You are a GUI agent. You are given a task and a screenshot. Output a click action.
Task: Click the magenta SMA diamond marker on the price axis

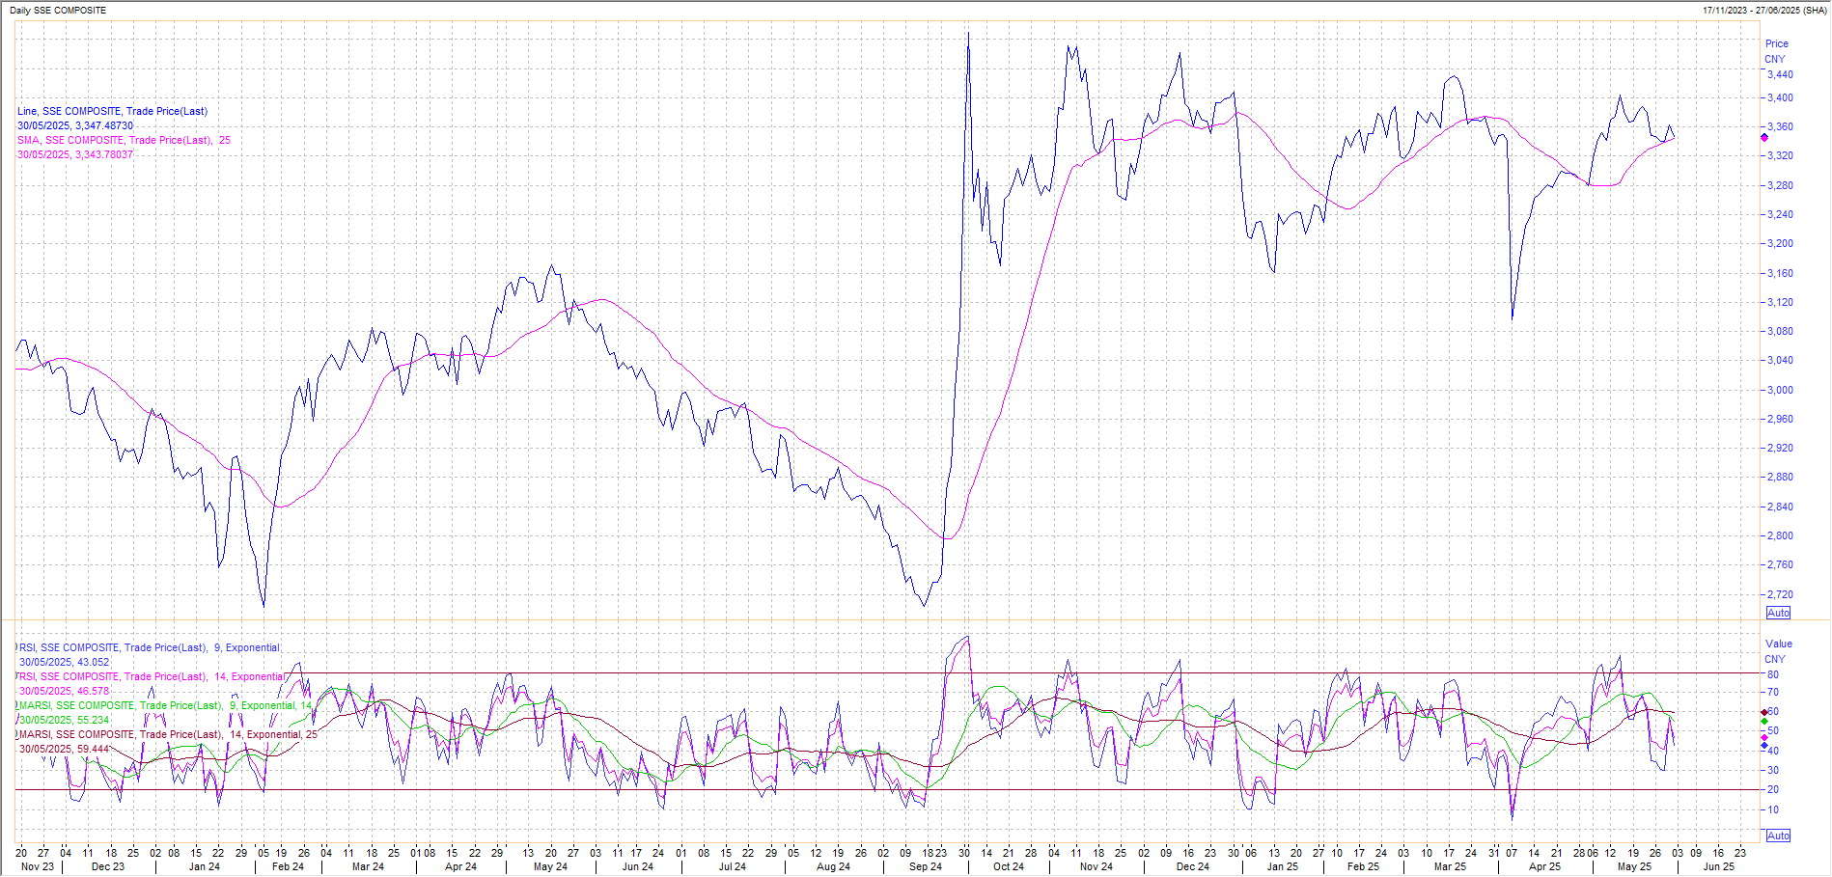[x=1764, y=138]
